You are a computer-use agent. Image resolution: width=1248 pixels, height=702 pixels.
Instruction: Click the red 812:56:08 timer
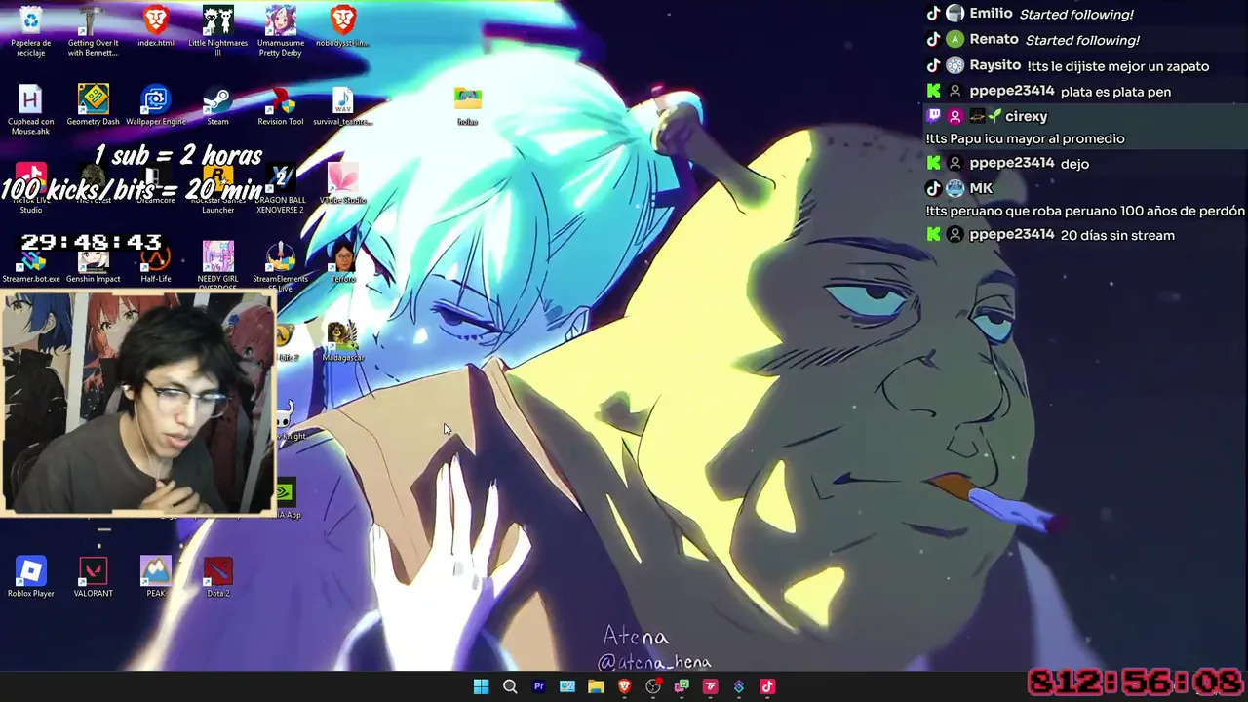point(1135,682)
